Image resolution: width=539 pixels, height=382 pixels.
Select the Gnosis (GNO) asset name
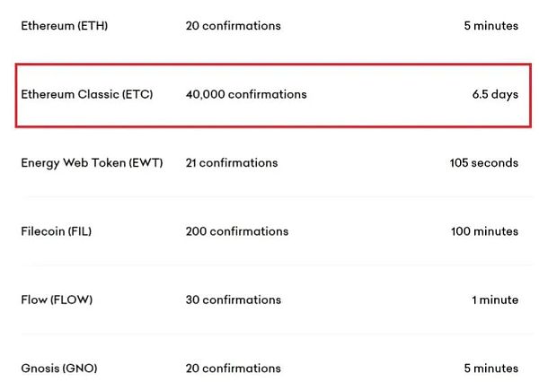coord(59,369)
